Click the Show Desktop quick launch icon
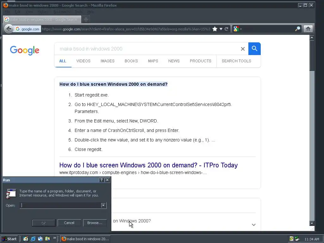This screenshot has width=324, height=243. click(26, 239)
